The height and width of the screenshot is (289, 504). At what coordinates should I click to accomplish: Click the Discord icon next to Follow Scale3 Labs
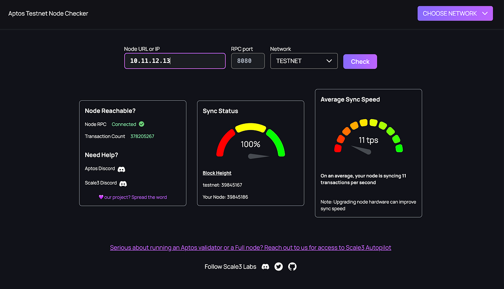[265, 266]
